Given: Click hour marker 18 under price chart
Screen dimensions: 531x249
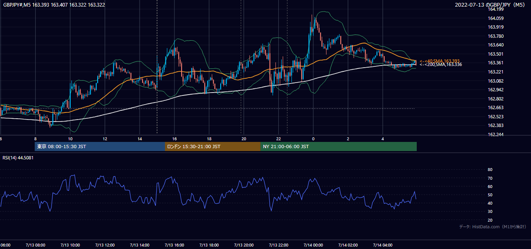Looking at the screenshot, I should point(209,139).
